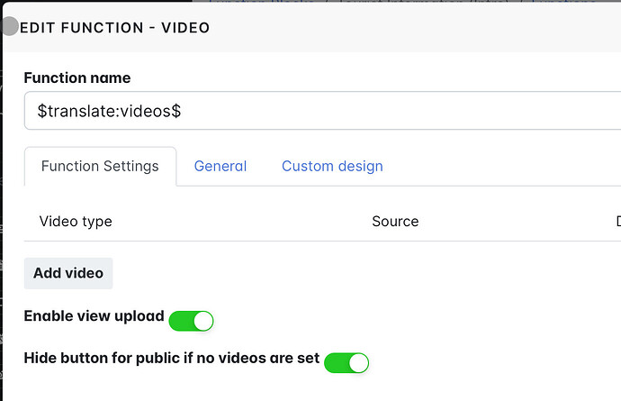621x401 pixels.
Task: Switch to the Function Settings tab
Action: click(x=100, y=167)
